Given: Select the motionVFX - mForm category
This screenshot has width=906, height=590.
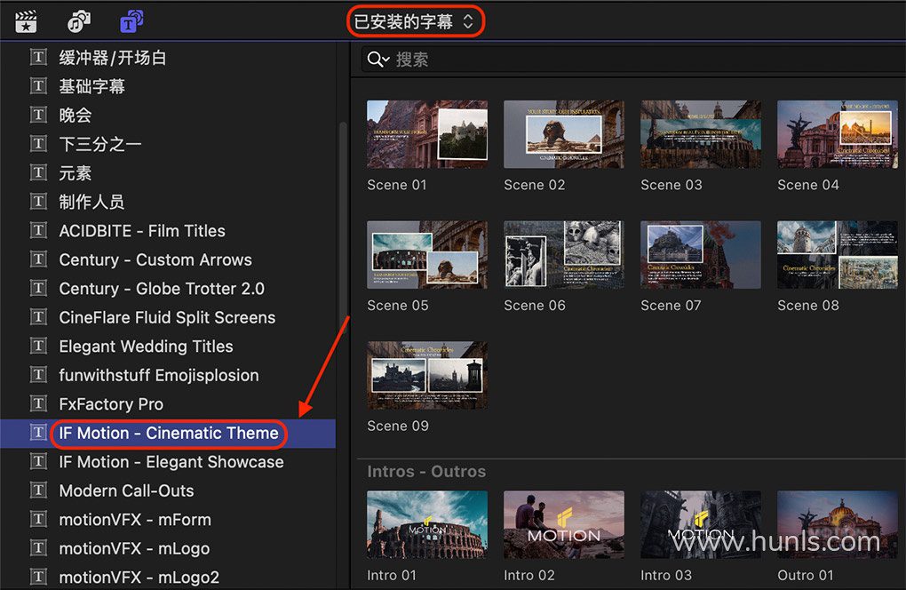Looking at the screenshot, I should point(168,520).
